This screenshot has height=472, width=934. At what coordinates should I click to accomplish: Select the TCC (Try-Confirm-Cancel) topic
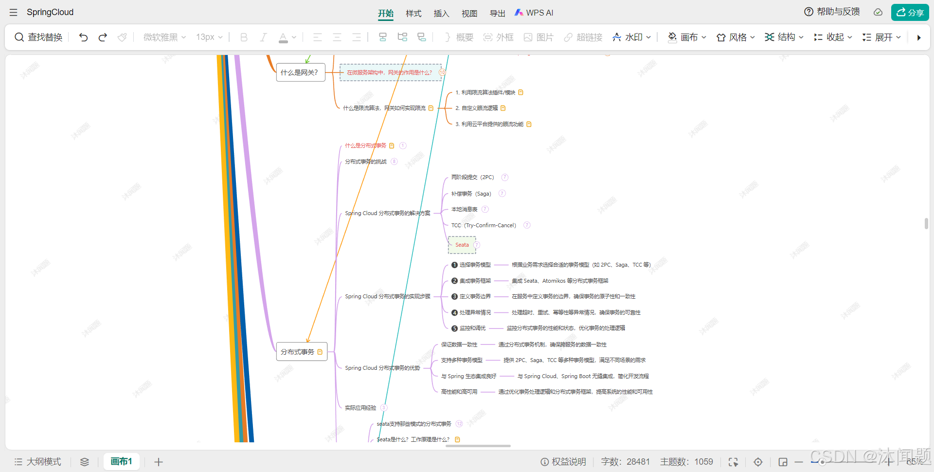[484, 225]
